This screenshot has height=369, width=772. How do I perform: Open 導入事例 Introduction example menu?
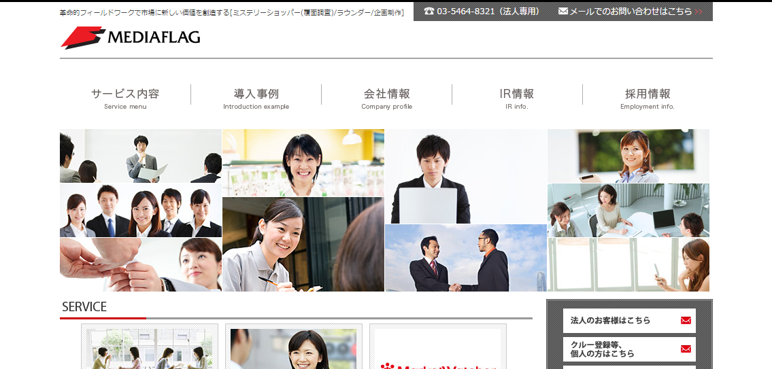[x=256, y=99]
